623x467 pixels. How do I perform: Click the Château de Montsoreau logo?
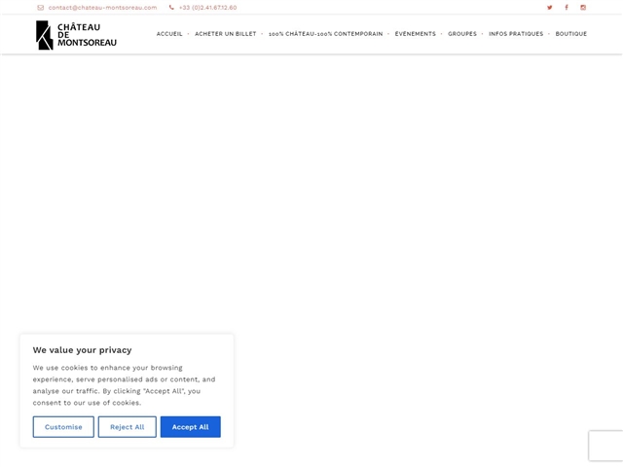pos(76,35)
